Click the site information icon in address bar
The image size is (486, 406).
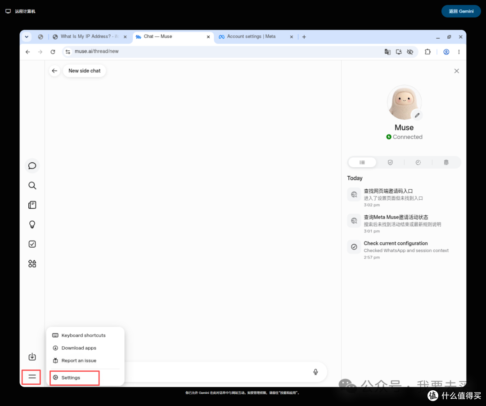click(68, 52)
